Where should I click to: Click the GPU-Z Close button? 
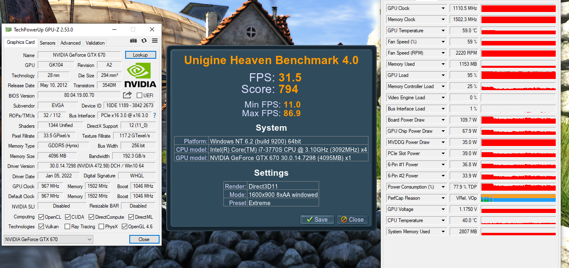point(144,239)
